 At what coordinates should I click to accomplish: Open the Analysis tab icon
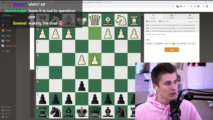(x=153, y=16)
